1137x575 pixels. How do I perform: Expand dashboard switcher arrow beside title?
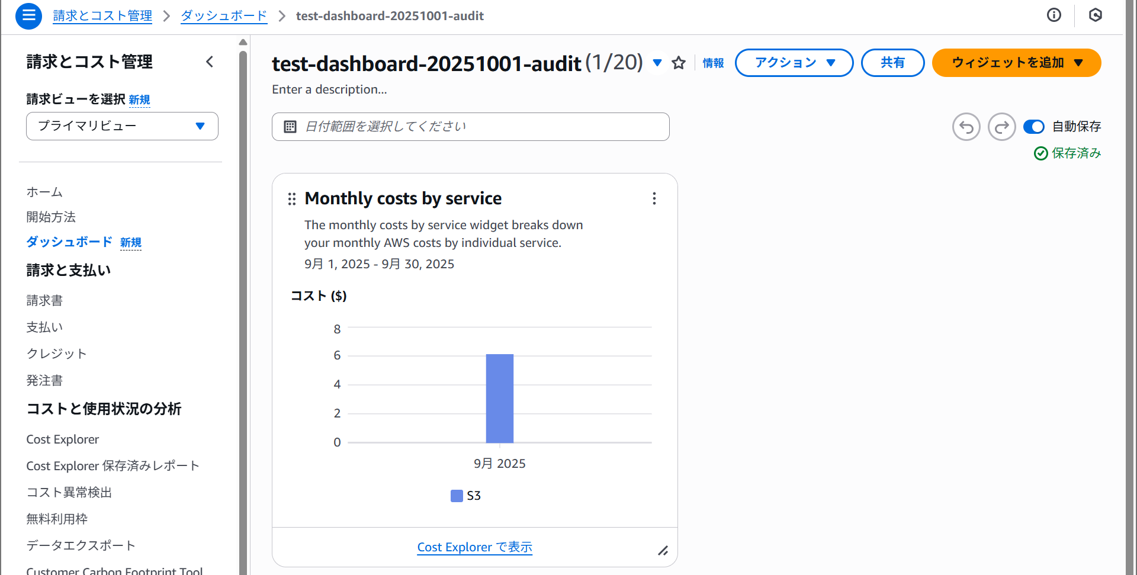tap(657, 63)
